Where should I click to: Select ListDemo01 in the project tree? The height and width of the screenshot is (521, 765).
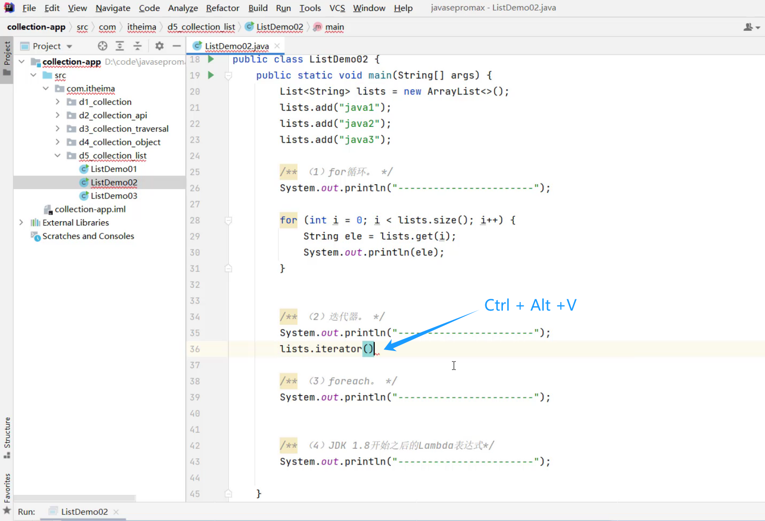(113, 169)
